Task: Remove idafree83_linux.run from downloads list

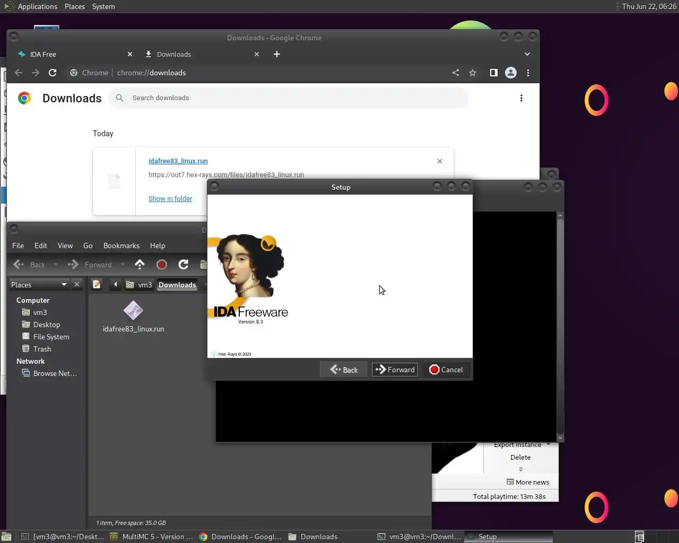Action: tap(439, 161)
